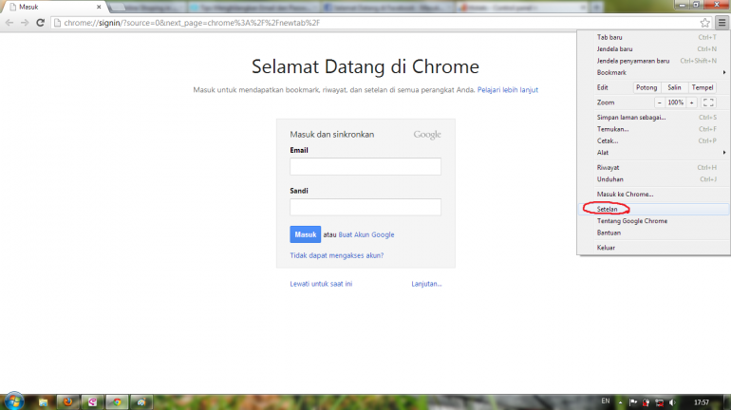
Task: Open the Paint taskbar icon
Action: click(141, 402)
